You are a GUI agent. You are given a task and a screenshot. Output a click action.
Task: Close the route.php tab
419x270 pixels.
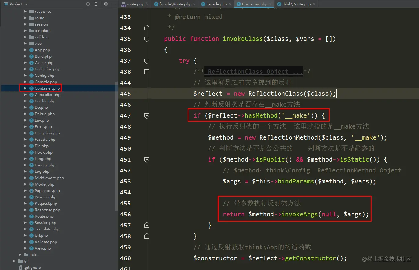click(x=148, y=4)
